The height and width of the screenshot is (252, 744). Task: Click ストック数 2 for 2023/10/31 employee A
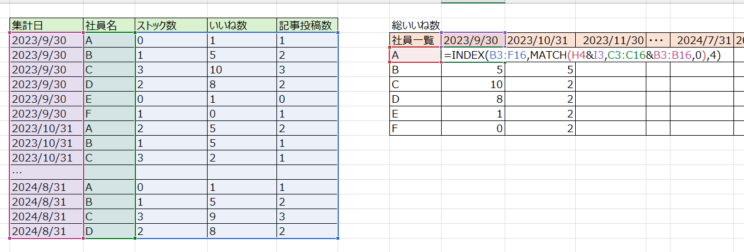point(171,129)
